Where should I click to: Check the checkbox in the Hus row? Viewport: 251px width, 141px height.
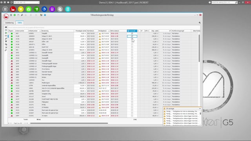click(132, 80)
